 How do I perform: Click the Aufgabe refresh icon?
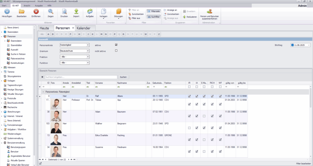pyautogui.click(x=90, y=12)
